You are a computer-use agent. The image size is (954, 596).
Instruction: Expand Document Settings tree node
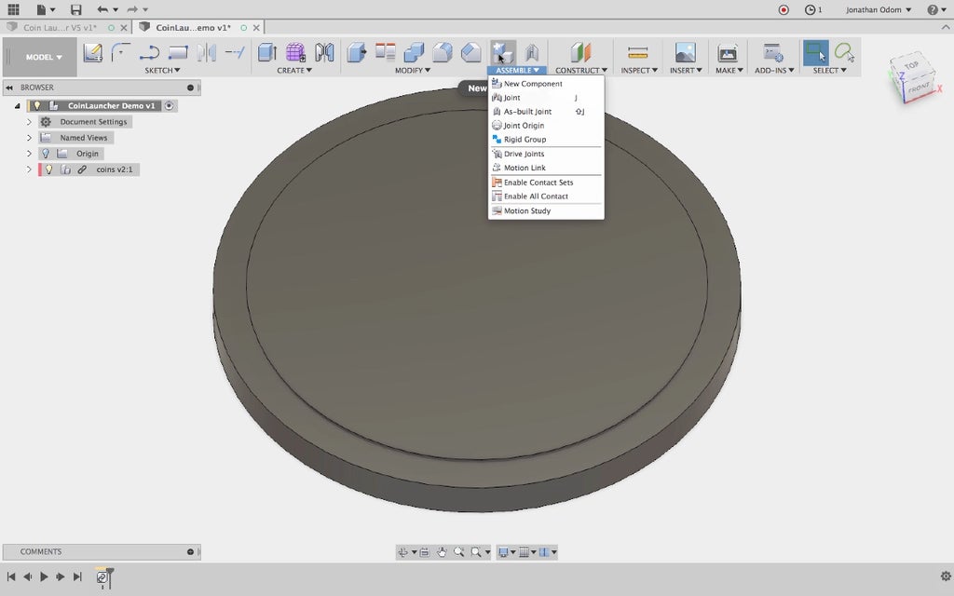[x=29, y=122]
